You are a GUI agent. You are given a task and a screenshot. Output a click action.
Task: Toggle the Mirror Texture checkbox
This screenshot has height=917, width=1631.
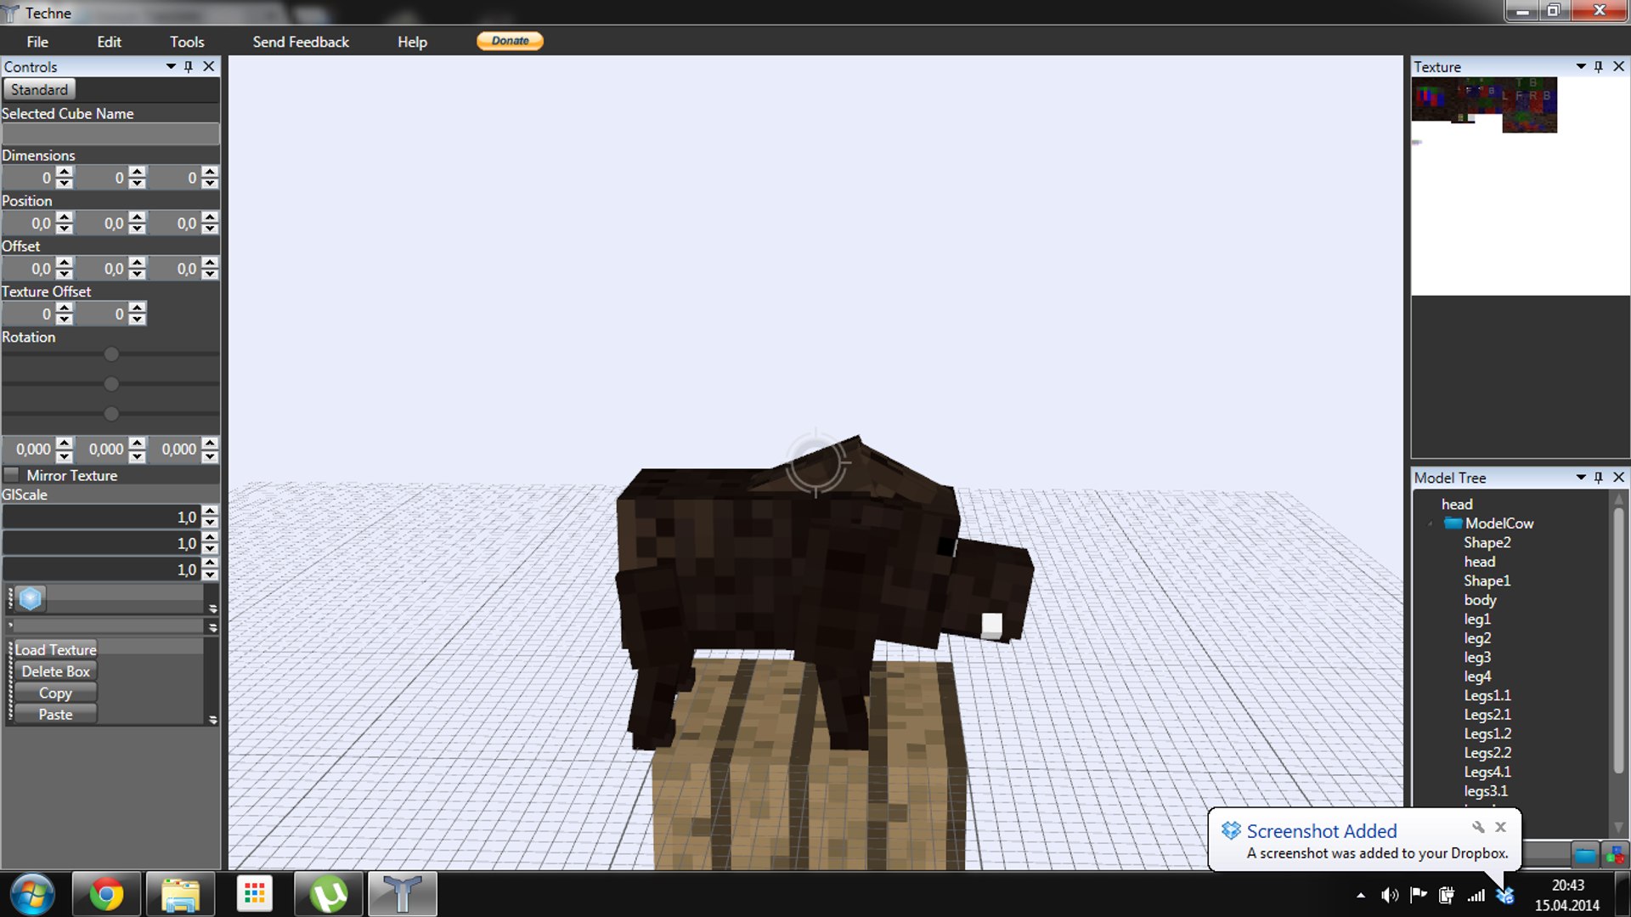pos(12,475)
